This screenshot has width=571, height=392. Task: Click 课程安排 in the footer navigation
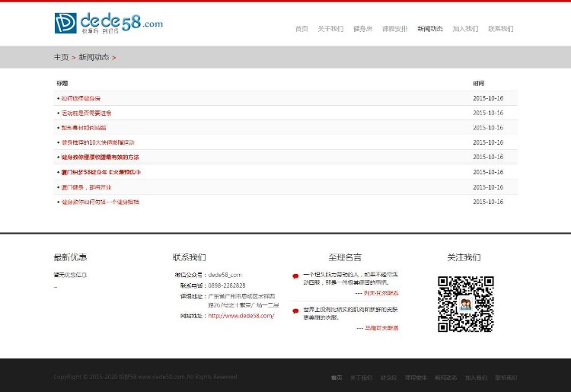[416, 378]
